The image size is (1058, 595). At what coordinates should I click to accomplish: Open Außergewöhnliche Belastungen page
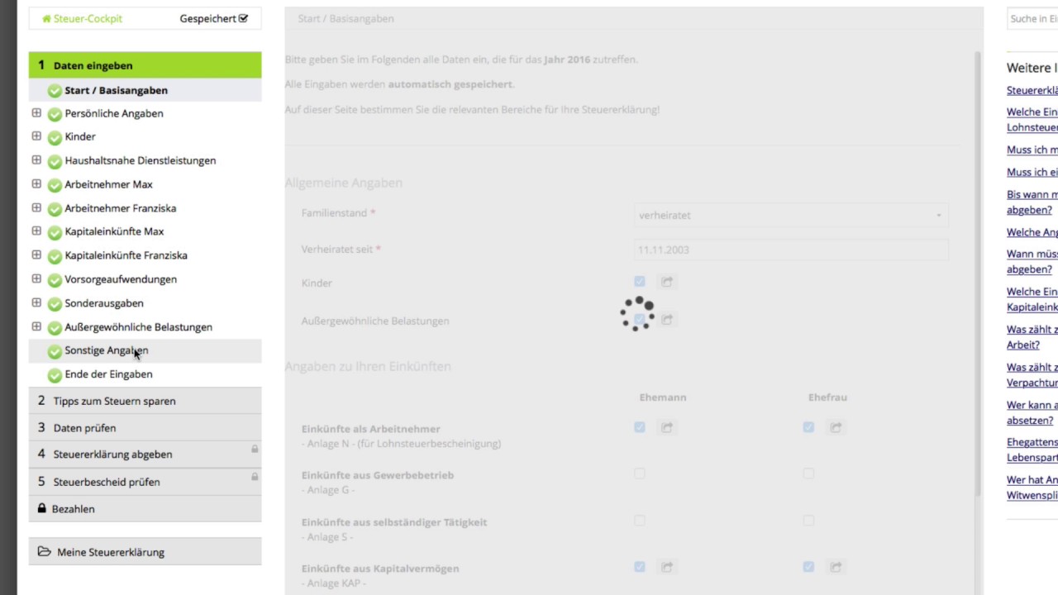pos(139,327)
